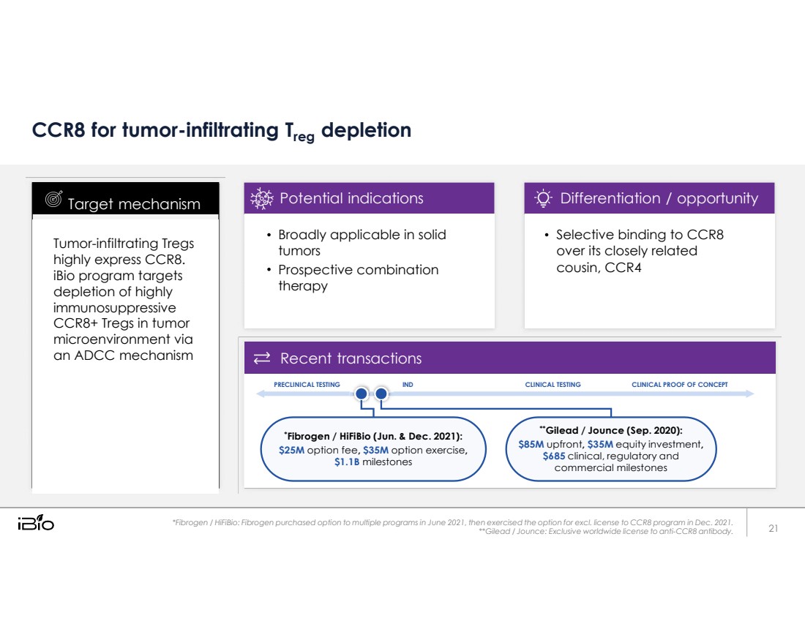Viewport: 805px width, 621px height.
Task: Click the Fibrogen / HiFiBio transaction box
Action: (373, 450)
